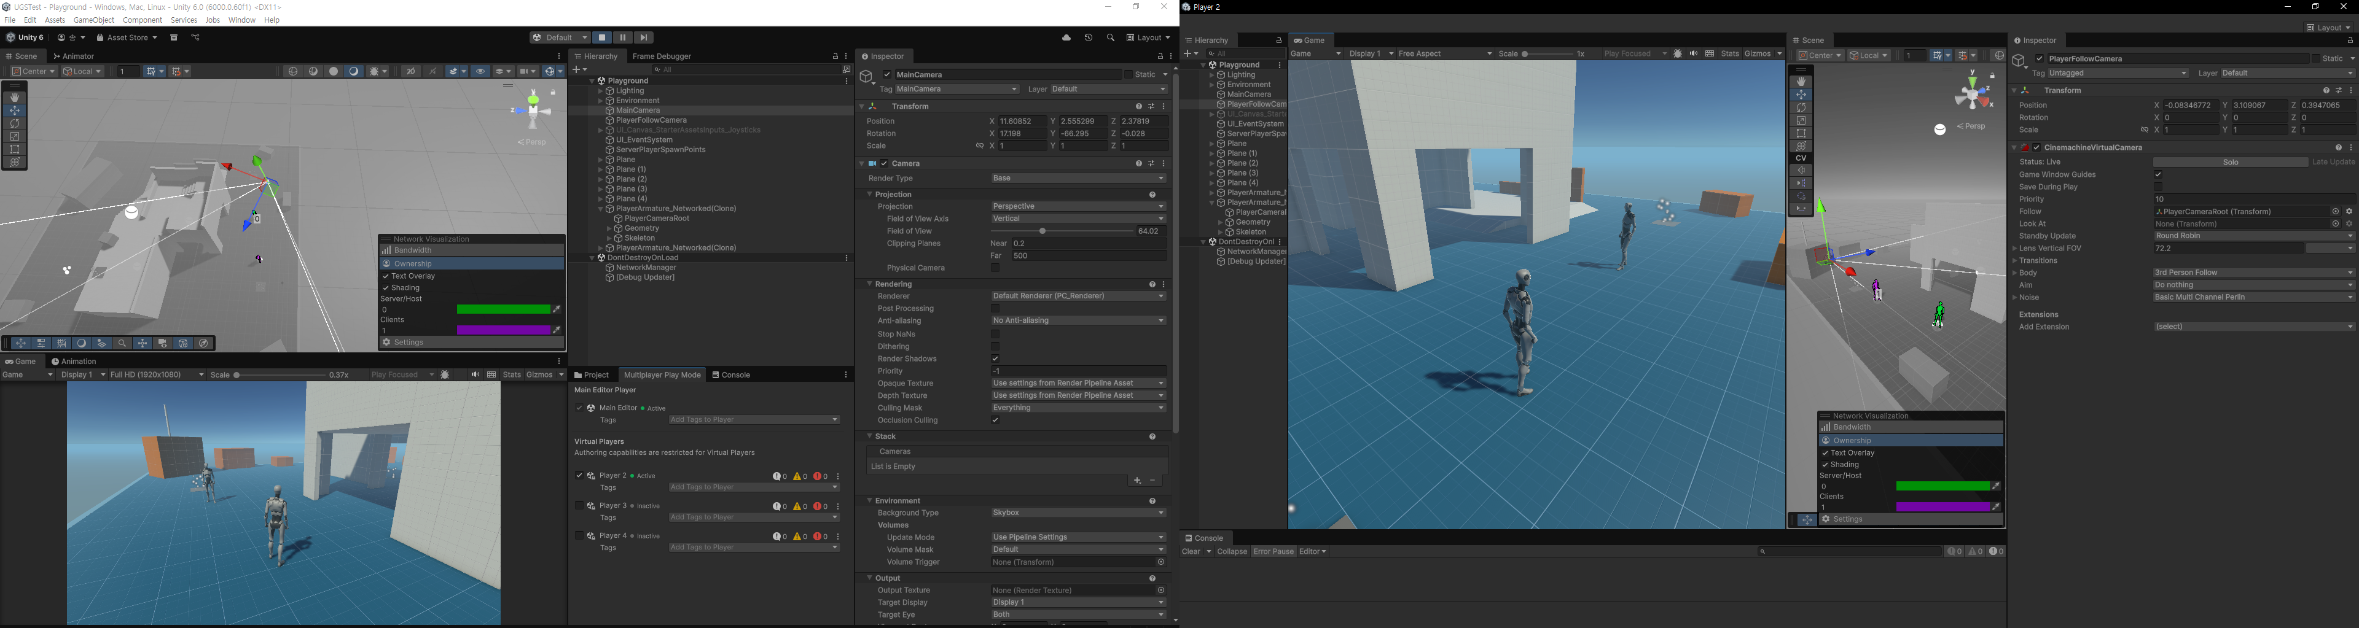Add a new object with Hierarchy plus button

578,69
